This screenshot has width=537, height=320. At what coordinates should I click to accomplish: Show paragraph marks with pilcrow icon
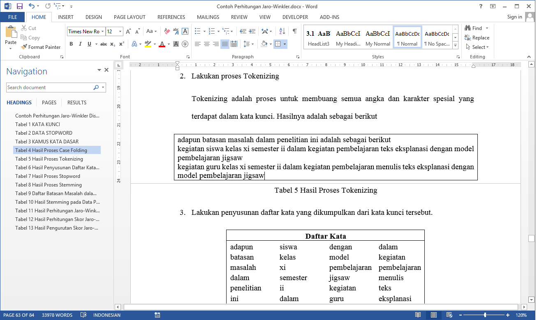coord(294,31)
